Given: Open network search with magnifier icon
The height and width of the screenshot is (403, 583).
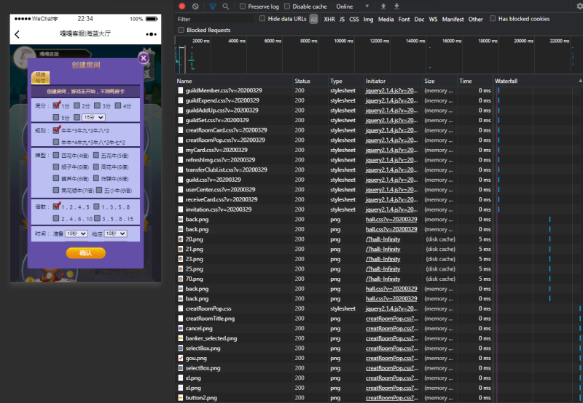Looking at the screenshot, I should (226, 7).
